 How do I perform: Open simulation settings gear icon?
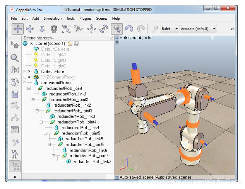[15, 45]
